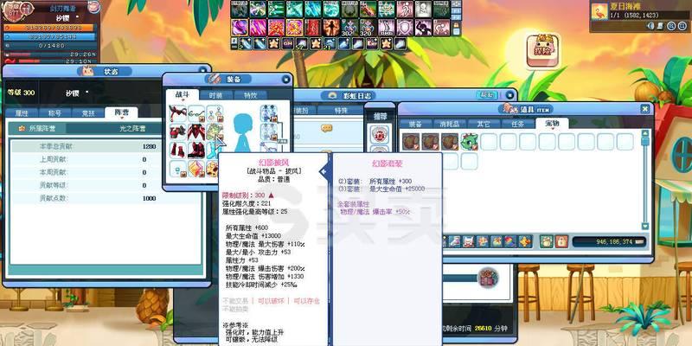
Task: Click the orange HP bar
Action: tap(49, 28)
